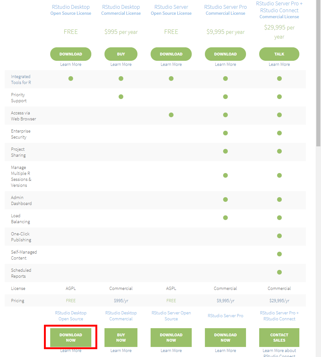
Task: Click Admin Dashboard dot for Server Pro
Action: click(x=225, y=200)
